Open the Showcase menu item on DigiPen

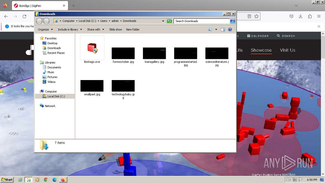[261, 50]
